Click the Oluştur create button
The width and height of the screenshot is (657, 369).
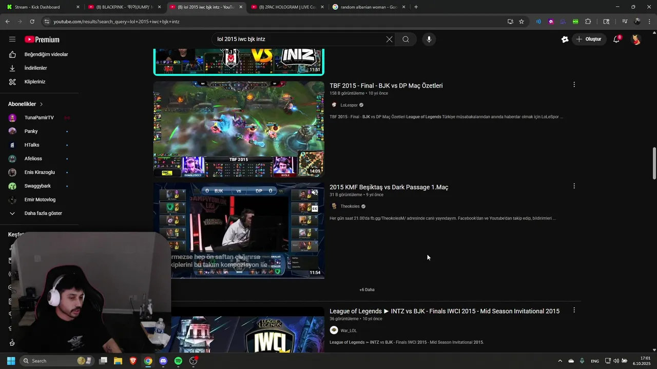point(588,39)
